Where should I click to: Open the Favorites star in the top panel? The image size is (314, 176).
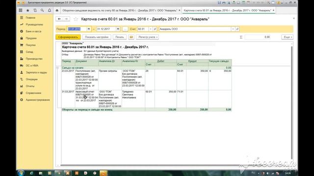coord(27,10)
